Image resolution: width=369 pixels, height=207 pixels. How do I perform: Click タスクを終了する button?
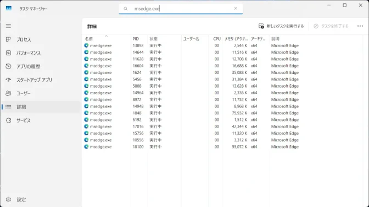(331, 26)
